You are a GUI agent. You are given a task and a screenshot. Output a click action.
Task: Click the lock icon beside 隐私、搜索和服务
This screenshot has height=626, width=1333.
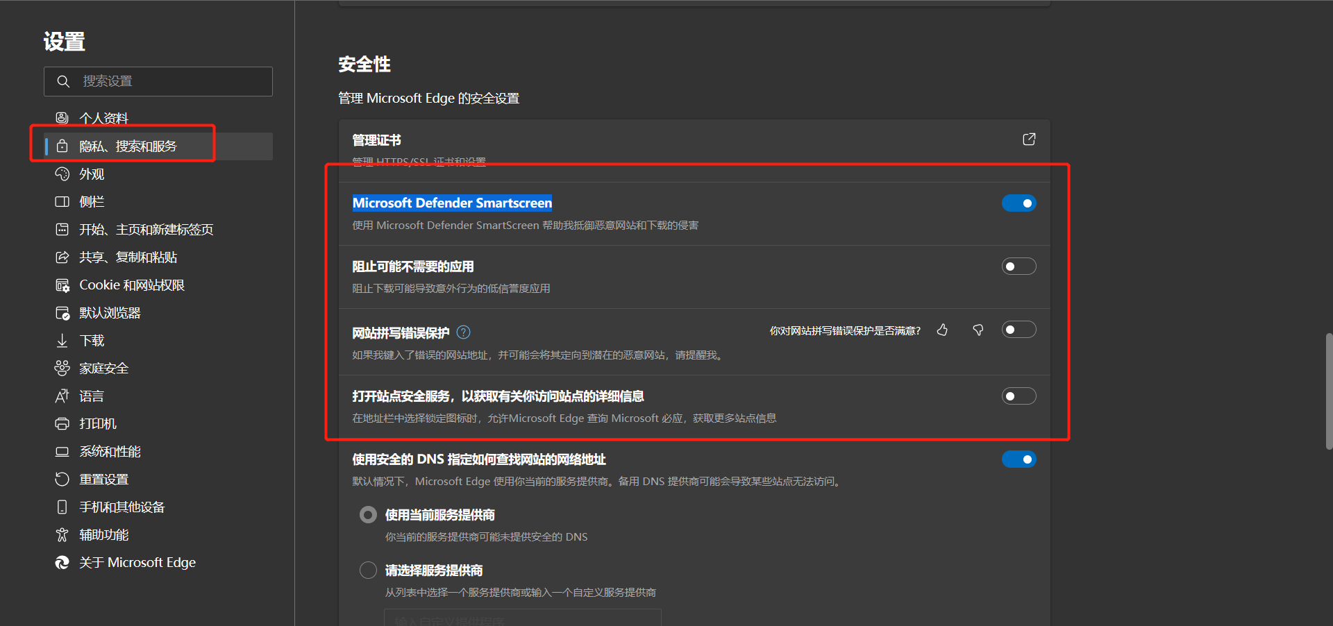(62, 146)
